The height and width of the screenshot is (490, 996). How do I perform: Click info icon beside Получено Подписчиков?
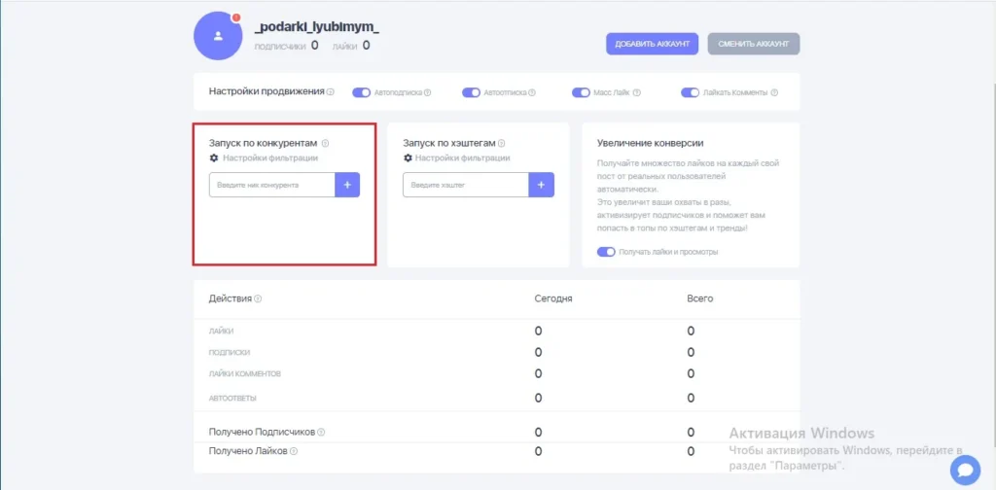tap(321, 433)
